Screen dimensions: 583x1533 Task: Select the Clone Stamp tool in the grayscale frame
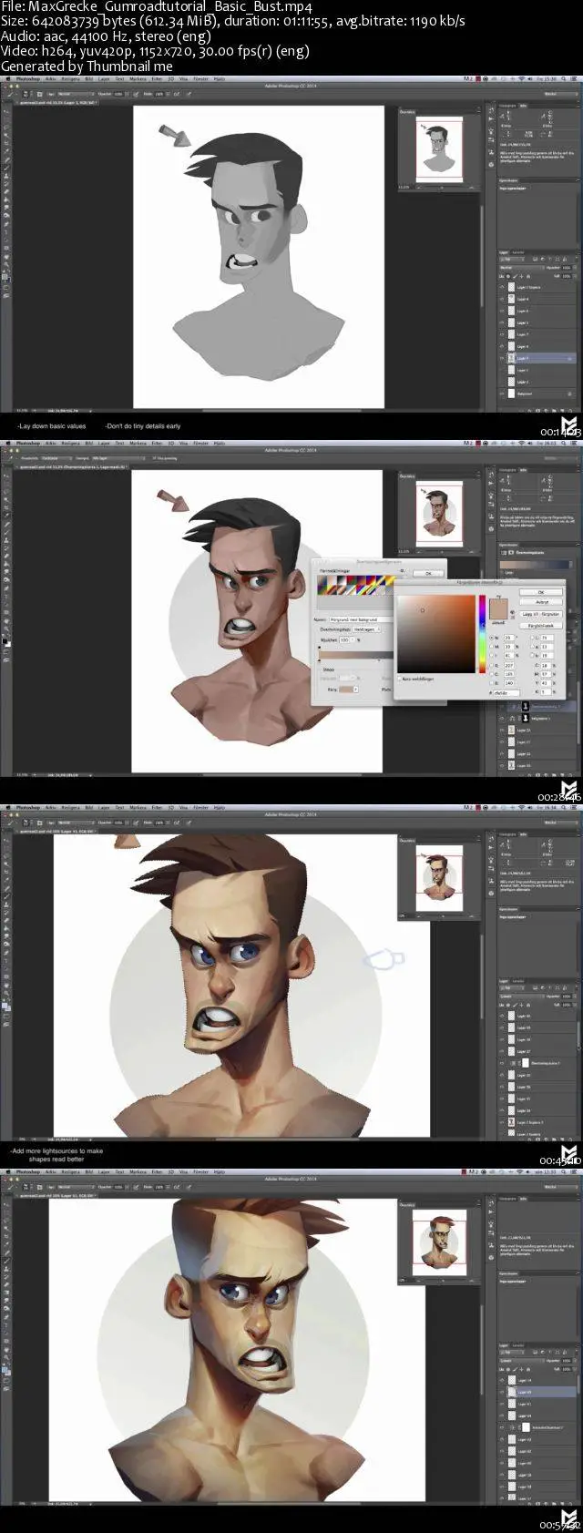click(x=6, y=176)
